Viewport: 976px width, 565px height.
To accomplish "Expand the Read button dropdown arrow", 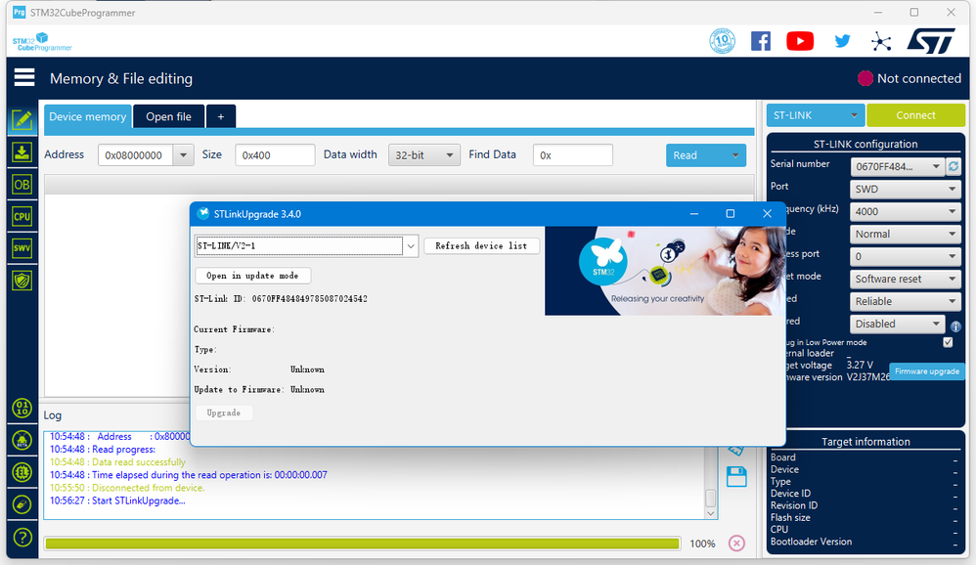I will pyautogui.click(x=735, y=155).
